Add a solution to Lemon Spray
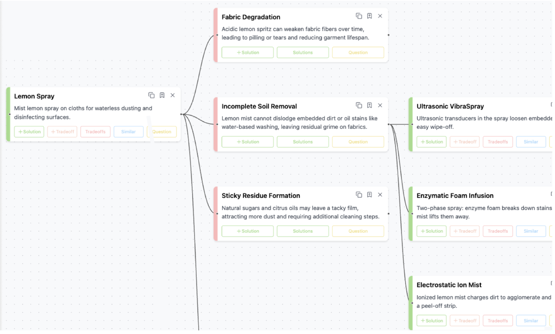Image resolution: width=555 pixels, height=334 pixels. point(29,132)
